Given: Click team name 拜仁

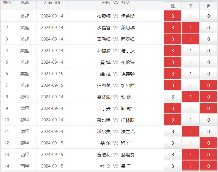Looking at the screenshot, I should point(126,143).
